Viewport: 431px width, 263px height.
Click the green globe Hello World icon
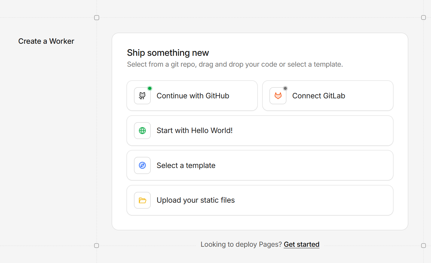[x=142, y=131]
